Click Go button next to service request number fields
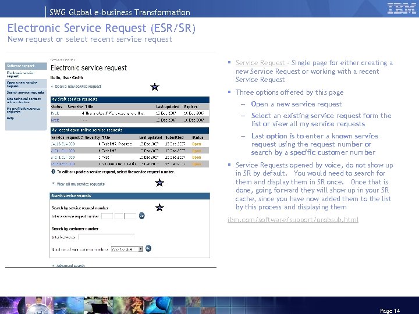 click(141, 216)
